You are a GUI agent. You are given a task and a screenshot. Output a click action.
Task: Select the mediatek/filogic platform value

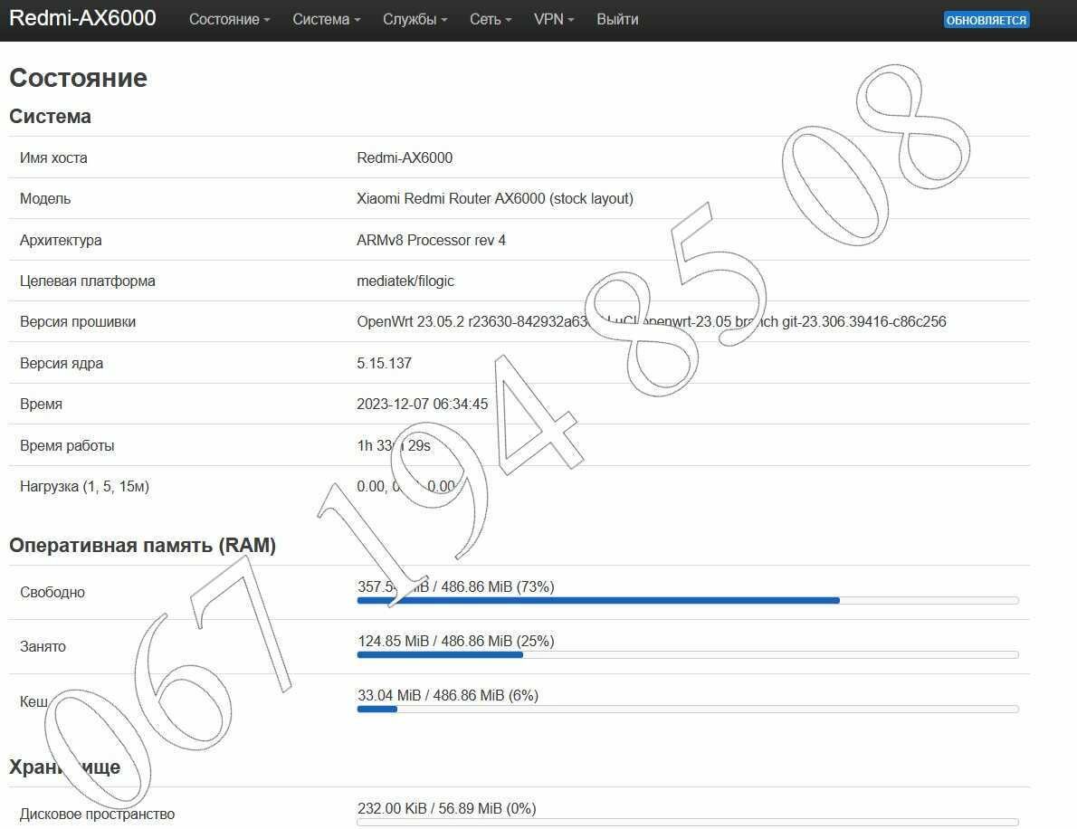[405, 281]
